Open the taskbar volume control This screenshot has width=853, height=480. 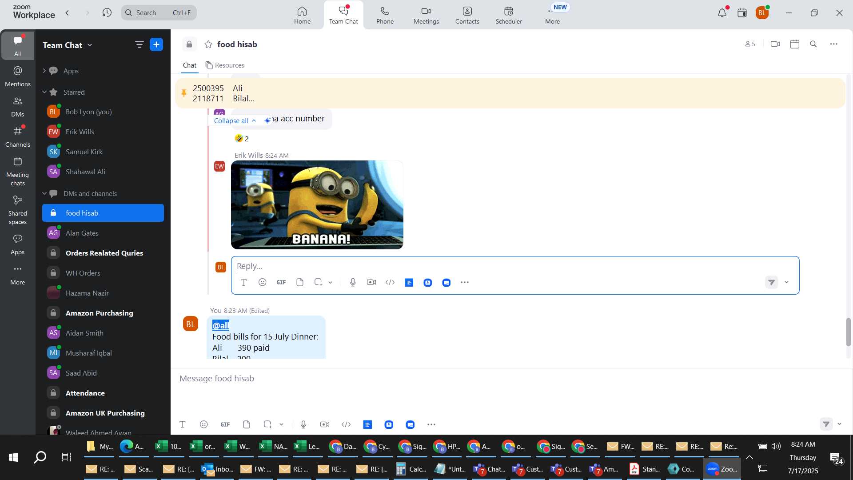[776, 447]
